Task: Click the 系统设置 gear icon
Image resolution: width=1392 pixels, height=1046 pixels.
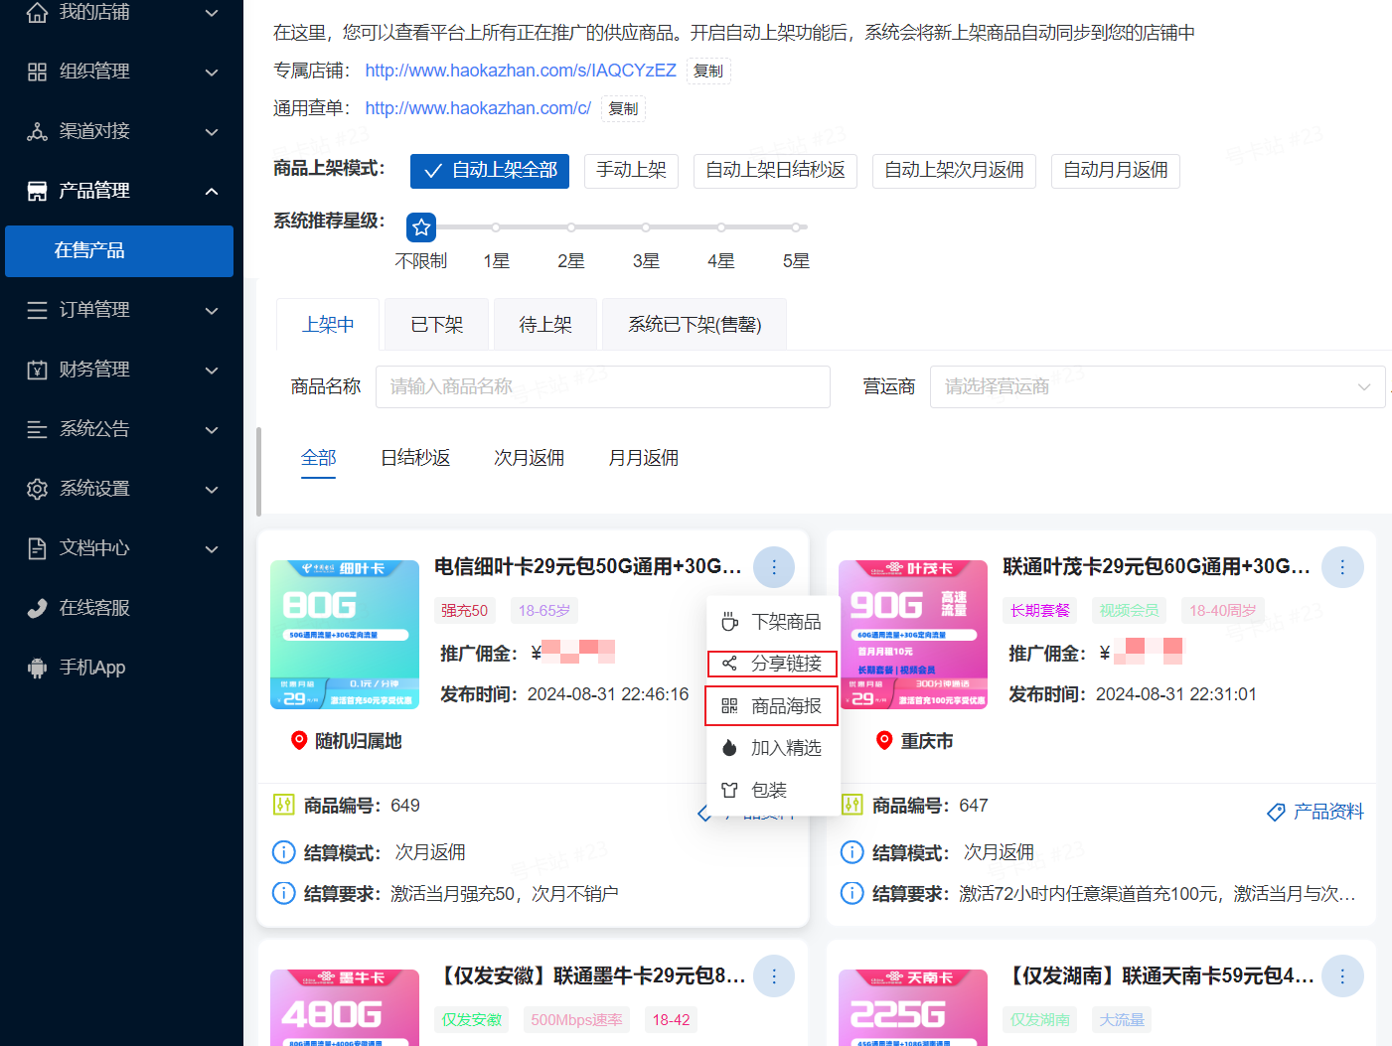Action: tap(37, 489)
